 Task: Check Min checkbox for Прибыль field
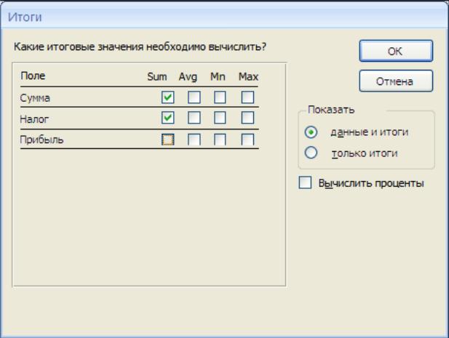[220, 140]
